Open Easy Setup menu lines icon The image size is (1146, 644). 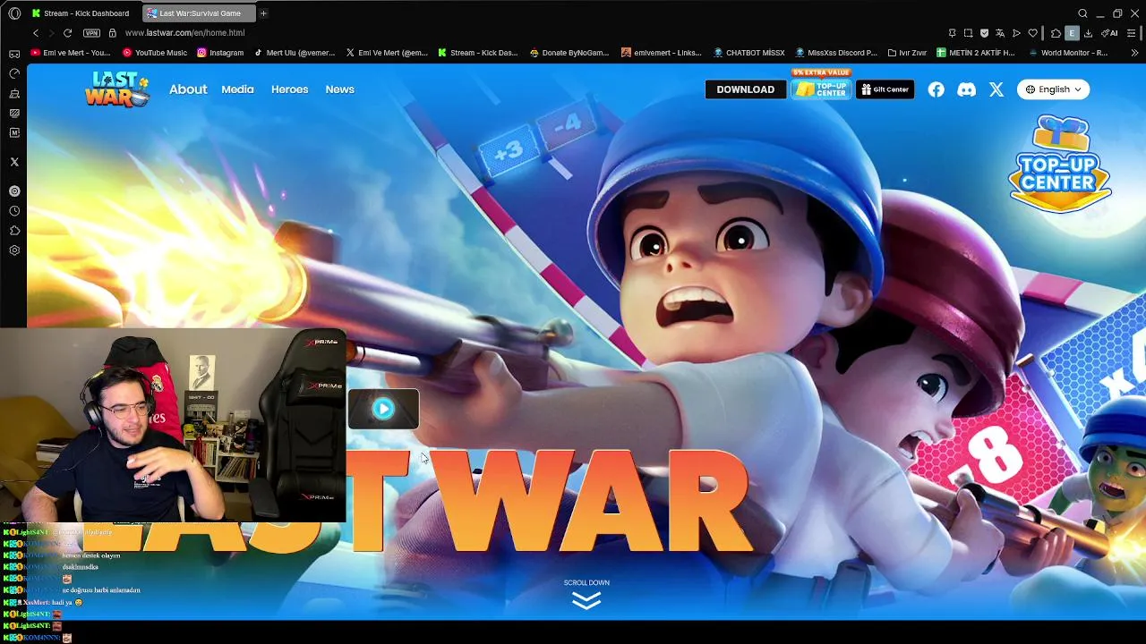(1133, 33)
